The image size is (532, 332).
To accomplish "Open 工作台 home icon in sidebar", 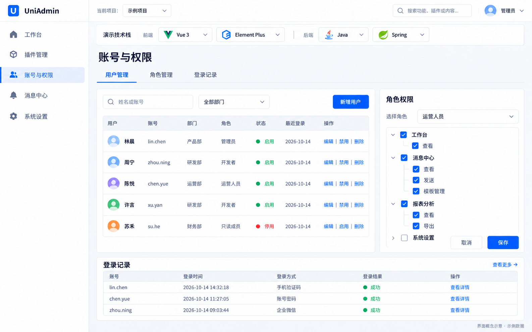I will coord(13,34).
